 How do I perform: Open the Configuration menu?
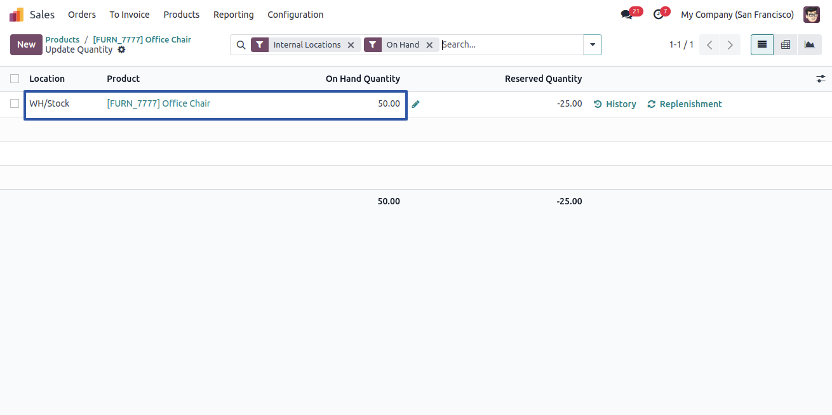point(295,15)
